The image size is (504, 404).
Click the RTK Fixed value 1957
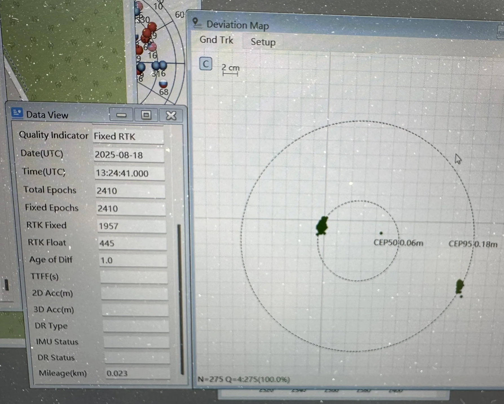click(132, 226)
